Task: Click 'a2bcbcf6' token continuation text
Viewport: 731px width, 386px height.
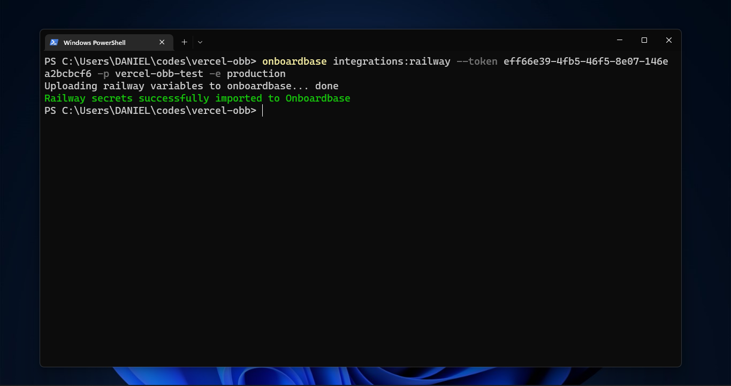Action: pyautogui.click(x=68, y=74)
